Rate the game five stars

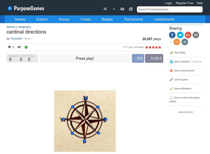(160, 47)
